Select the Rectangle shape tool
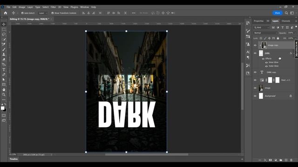298x167 pixels. (x=4, y=84)
